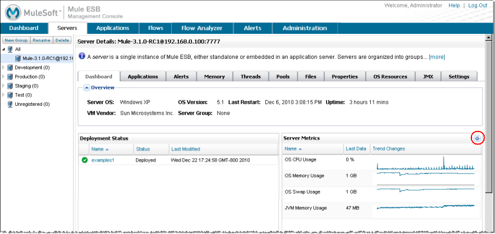This screenshot has height=234, width=495.
Task: Click the Unregistered group server icon
Action: (10, 104)
